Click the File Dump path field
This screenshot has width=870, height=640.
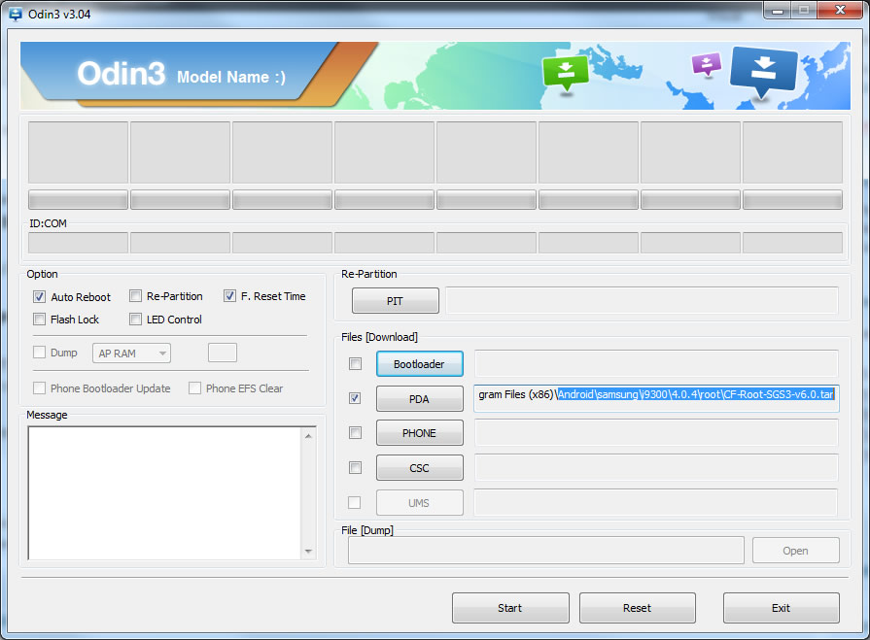[x=546, y=551]
